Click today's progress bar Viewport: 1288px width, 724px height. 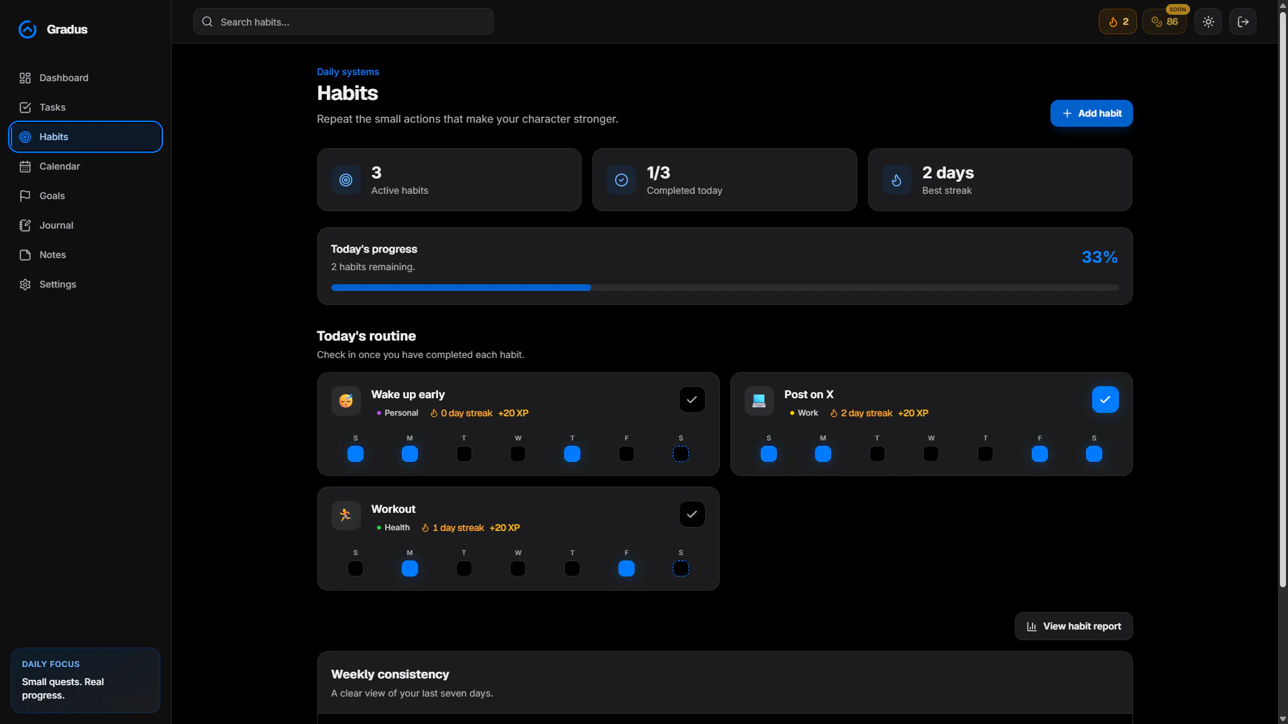[724, 288]
